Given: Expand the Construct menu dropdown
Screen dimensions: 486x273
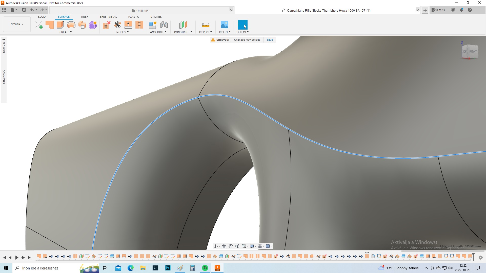Looking at the screenshot, I should (183, 32).
